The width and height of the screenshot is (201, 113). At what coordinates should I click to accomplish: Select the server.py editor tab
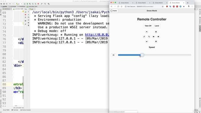pyautogui.click(x=7, y=9)
